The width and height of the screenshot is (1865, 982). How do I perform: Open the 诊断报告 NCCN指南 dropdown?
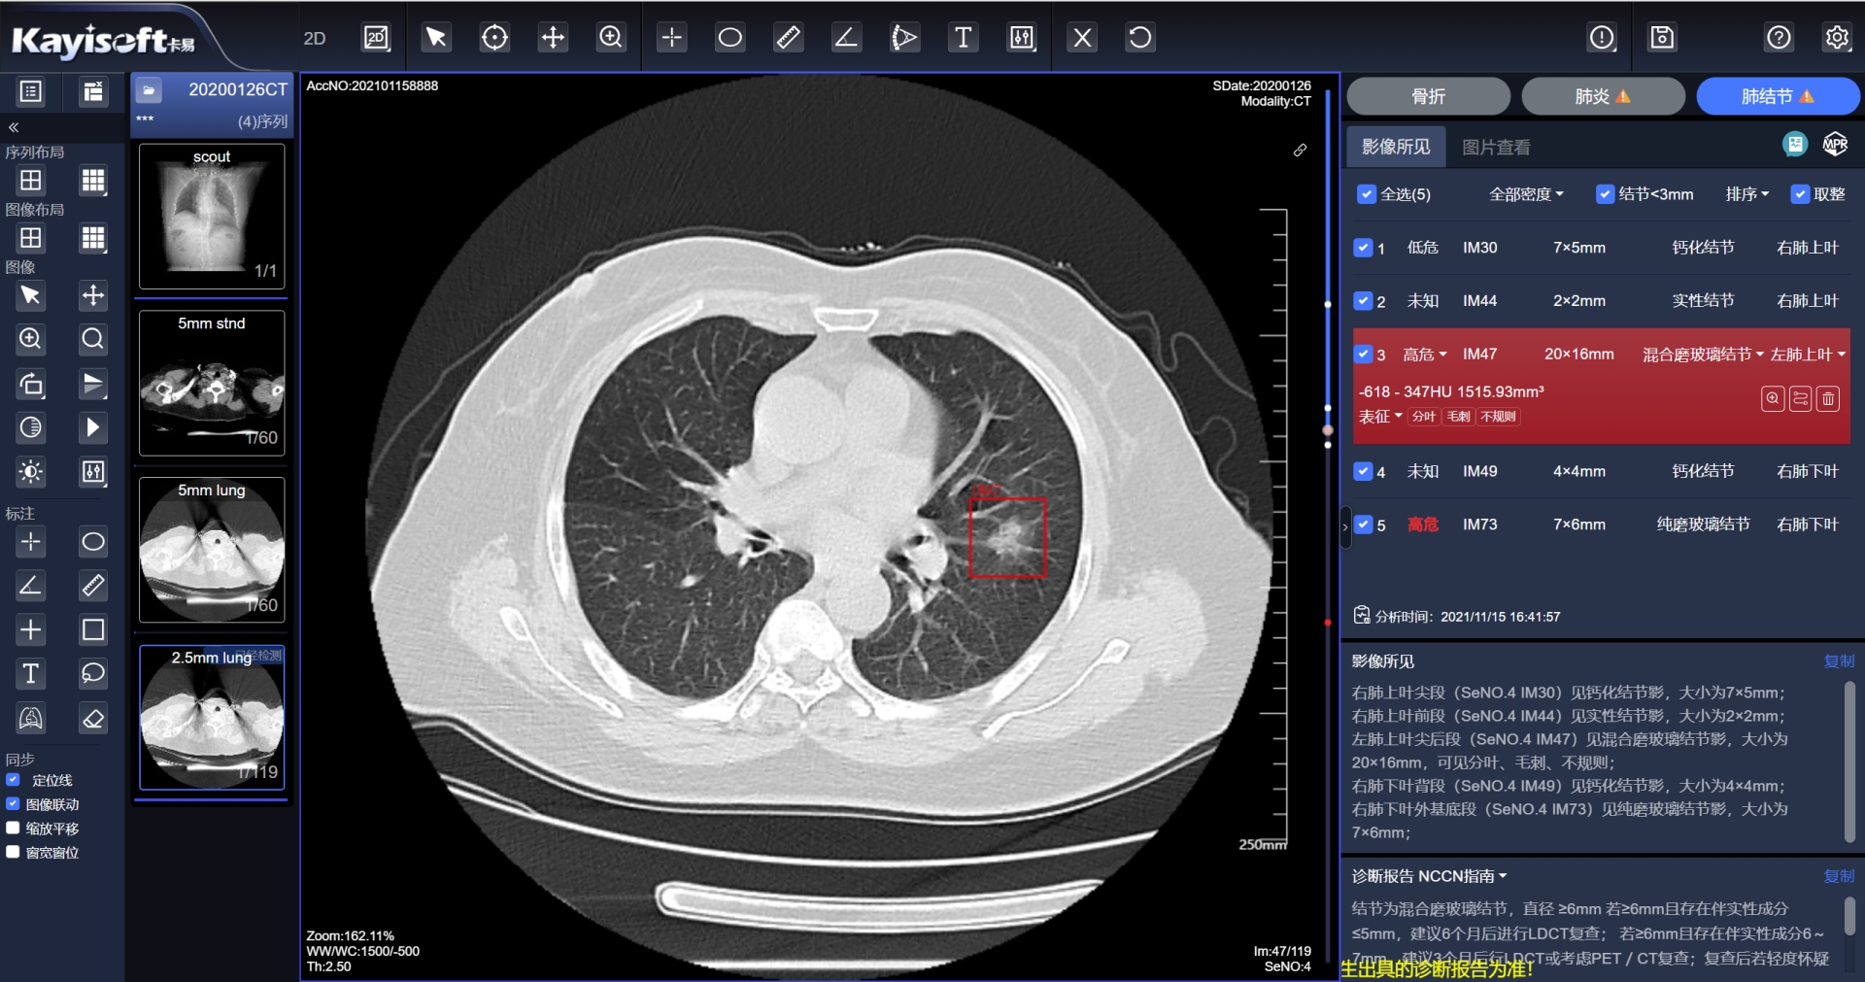(x=1429, y=876)
